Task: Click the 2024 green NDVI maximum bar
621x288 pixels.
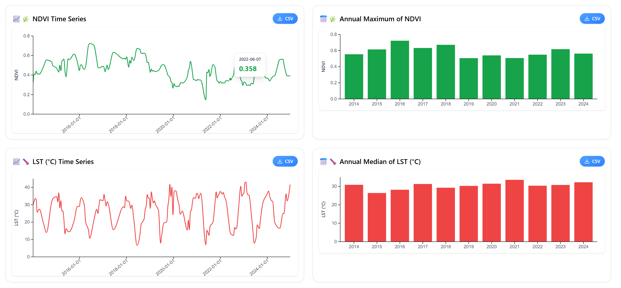Action: click(583, 76)
